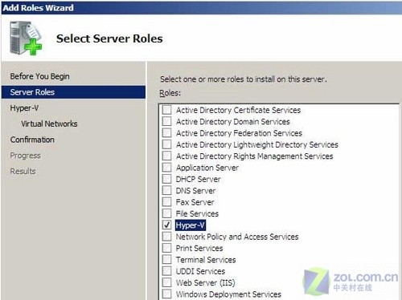Tick the Print Services checkbox
This screenshot has width=402, height=300.
pos(166,248)
